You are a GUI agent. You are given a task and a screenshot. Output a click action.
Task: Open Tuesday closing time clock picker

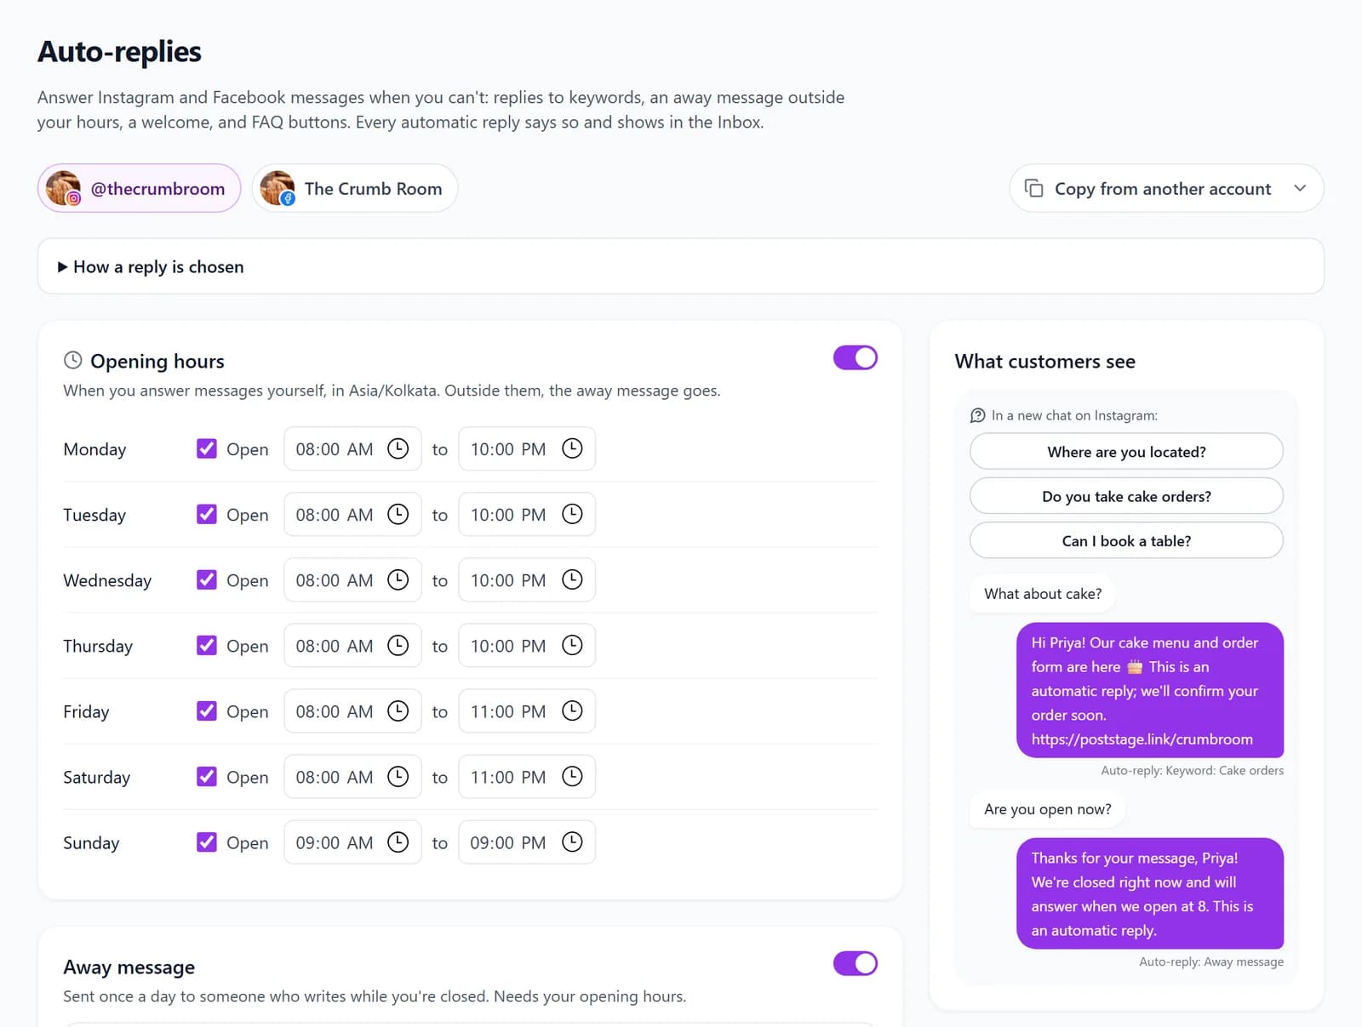click(x=572, y=514)
